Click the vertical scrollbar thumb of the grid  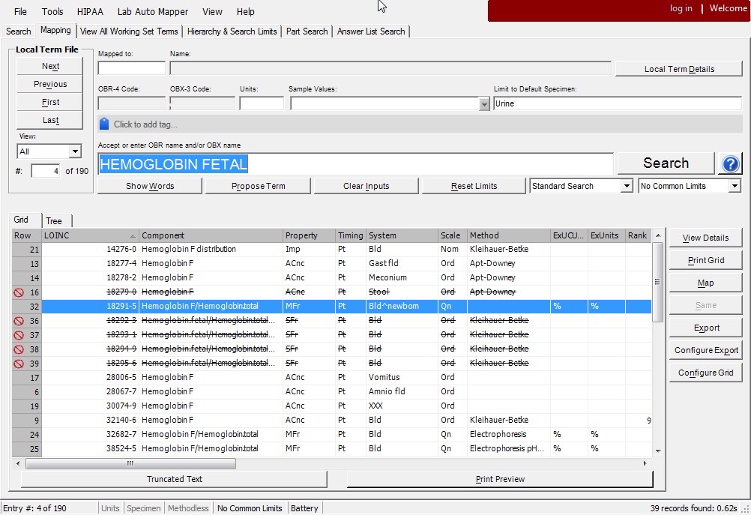[657, 282]
